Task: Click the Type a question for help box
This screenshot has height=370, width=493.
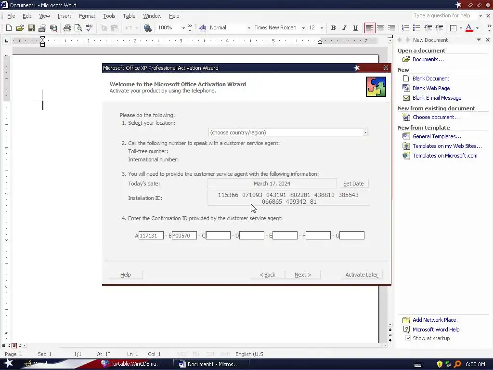Action: coord(444,16)
